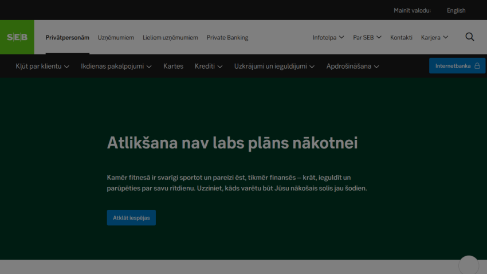Open the Internetbanka button
The height and width of the screenshot is (274, 487).
click(457, 66)
